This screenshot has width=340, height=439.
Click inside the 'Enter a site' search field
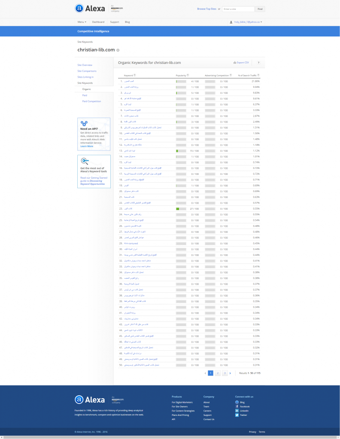coord(238,9)
